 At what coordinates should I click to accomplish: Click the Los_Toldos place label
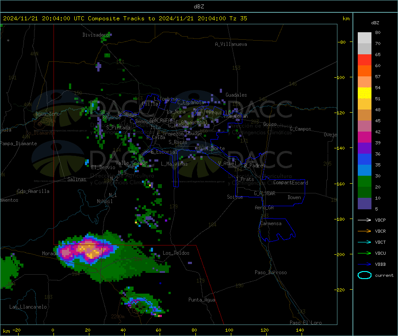(x=176, y=253)
